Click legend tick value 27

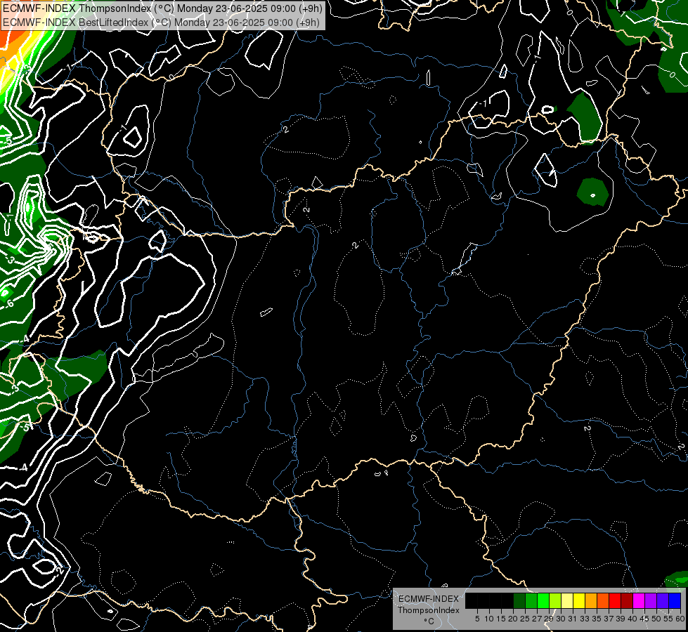pos(537,619)
